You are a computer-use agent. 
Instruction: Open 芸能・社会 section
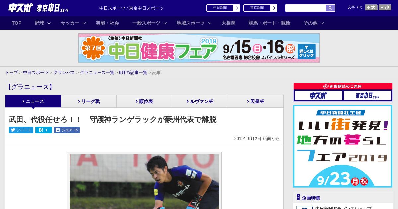coord(107,23)
